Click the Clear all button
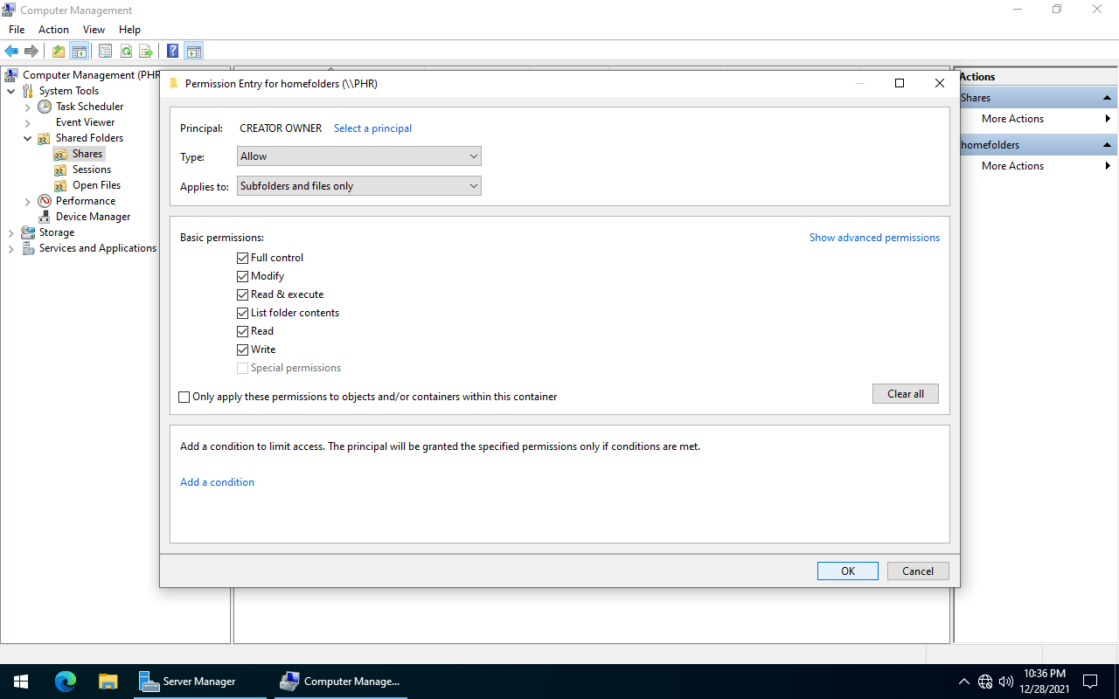The width and height of the screenshot is (1119, 699). pos(905,394)
